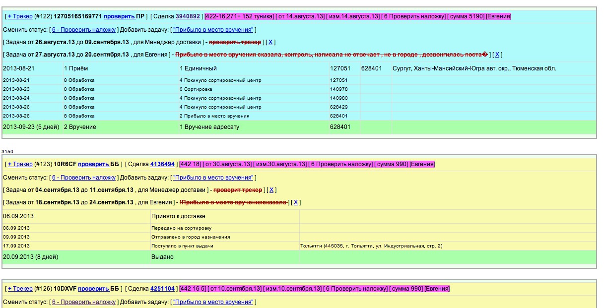Click 'проверить' link next to 12705165169771
604x308 pixels.
tap(119, 16)
